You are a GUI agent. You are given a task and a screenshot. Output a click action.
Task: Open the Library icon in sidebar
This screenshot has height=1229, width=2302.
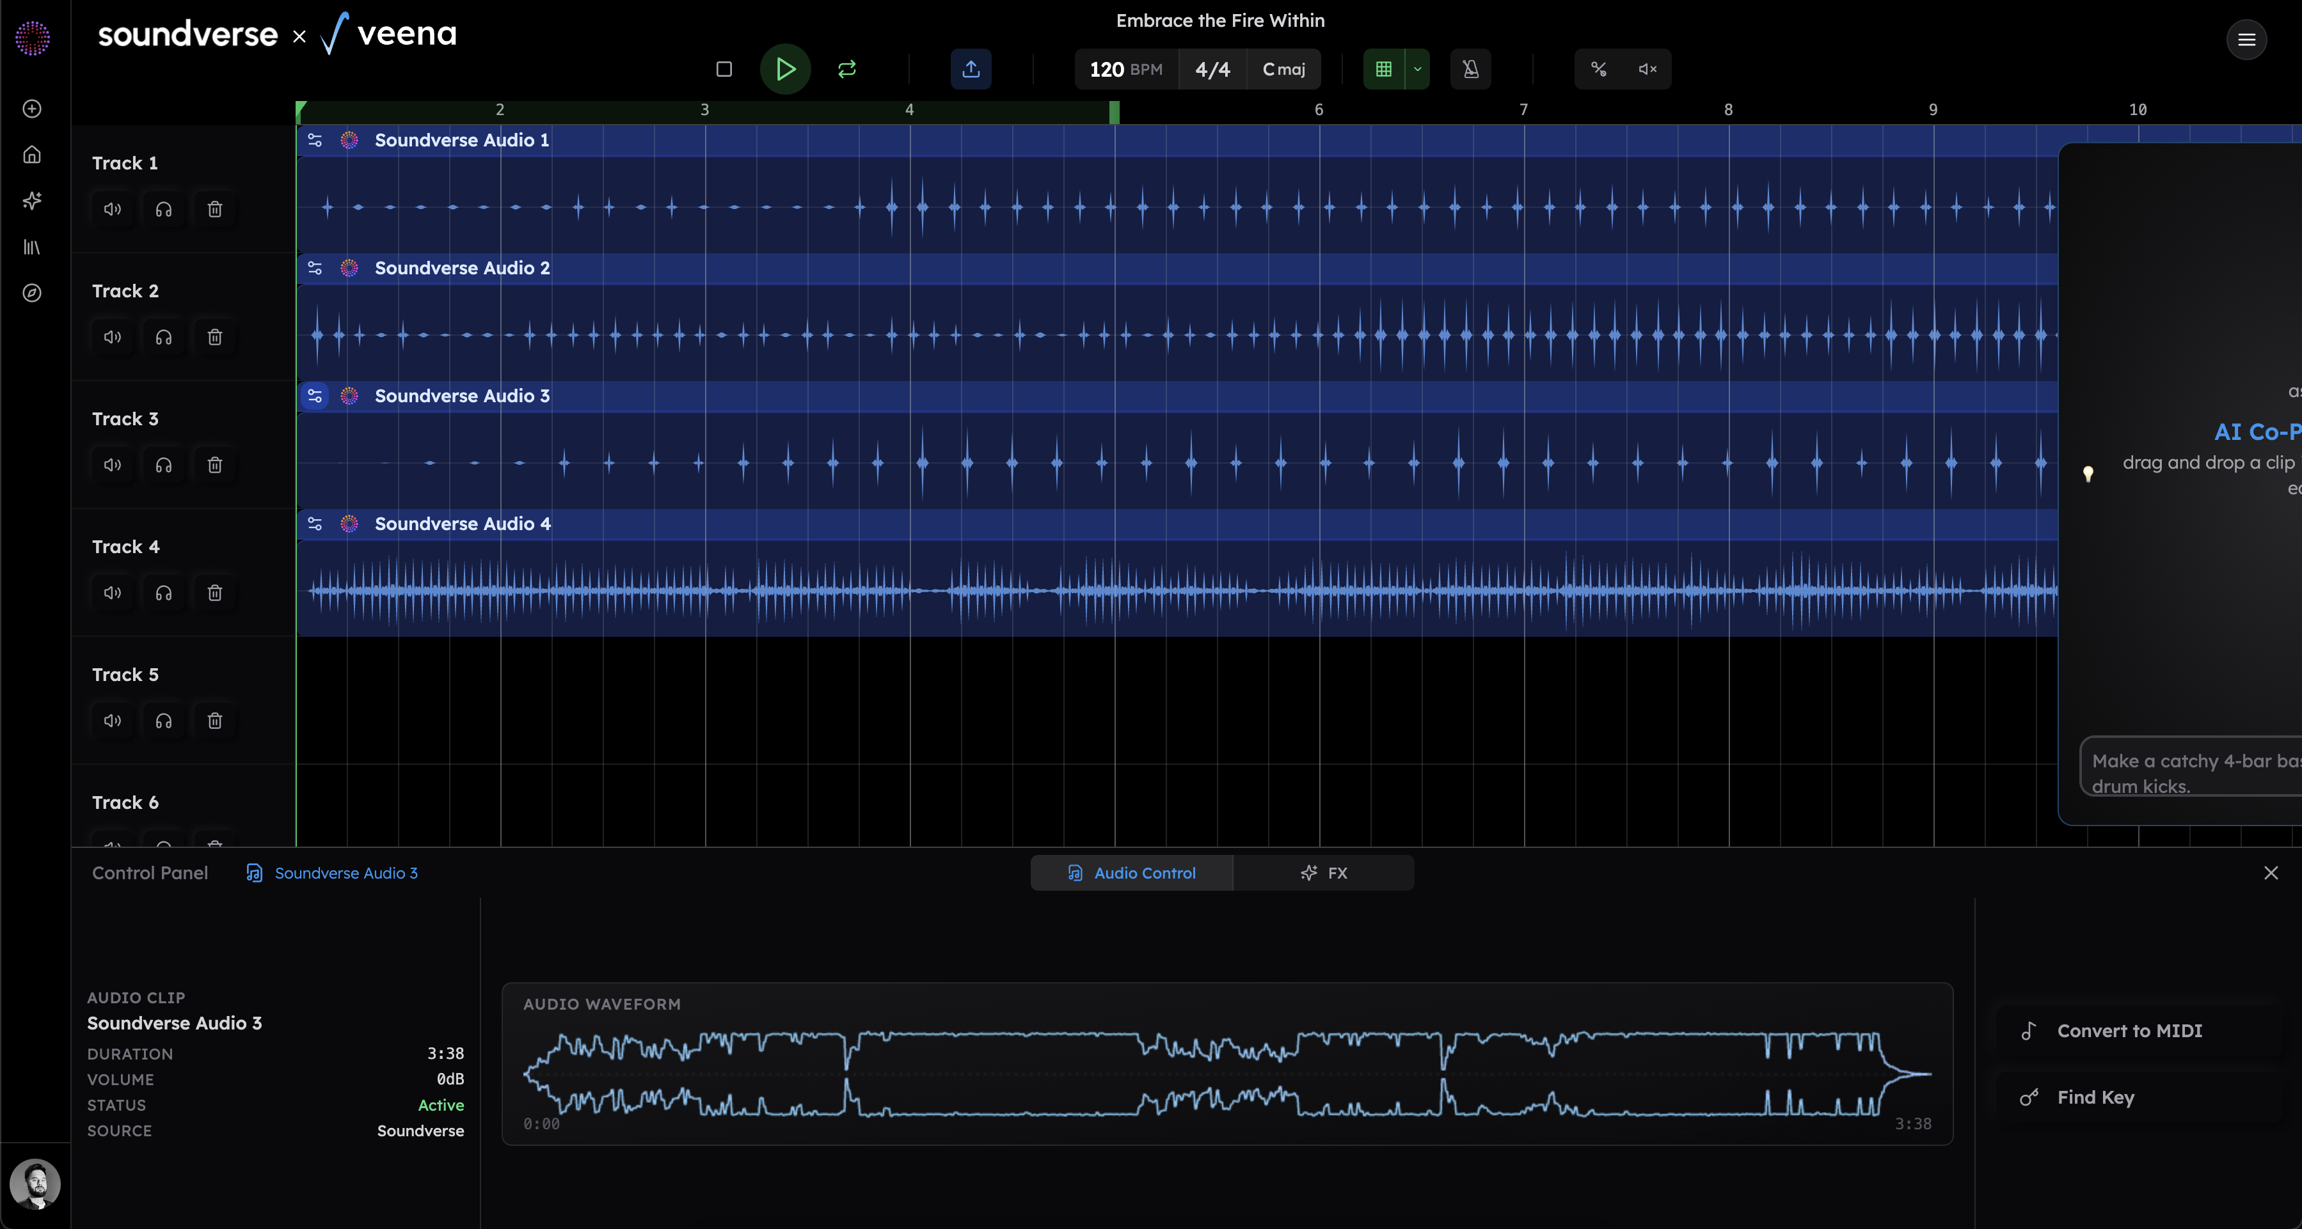32,247
